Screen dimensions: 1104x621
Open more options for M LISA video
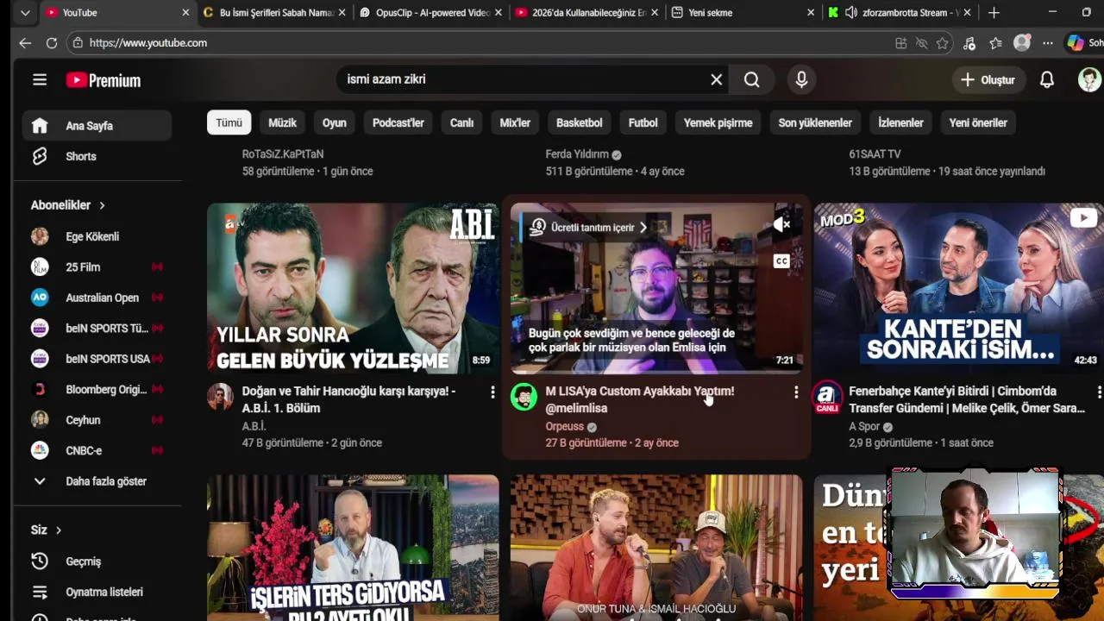coord(796,392)
